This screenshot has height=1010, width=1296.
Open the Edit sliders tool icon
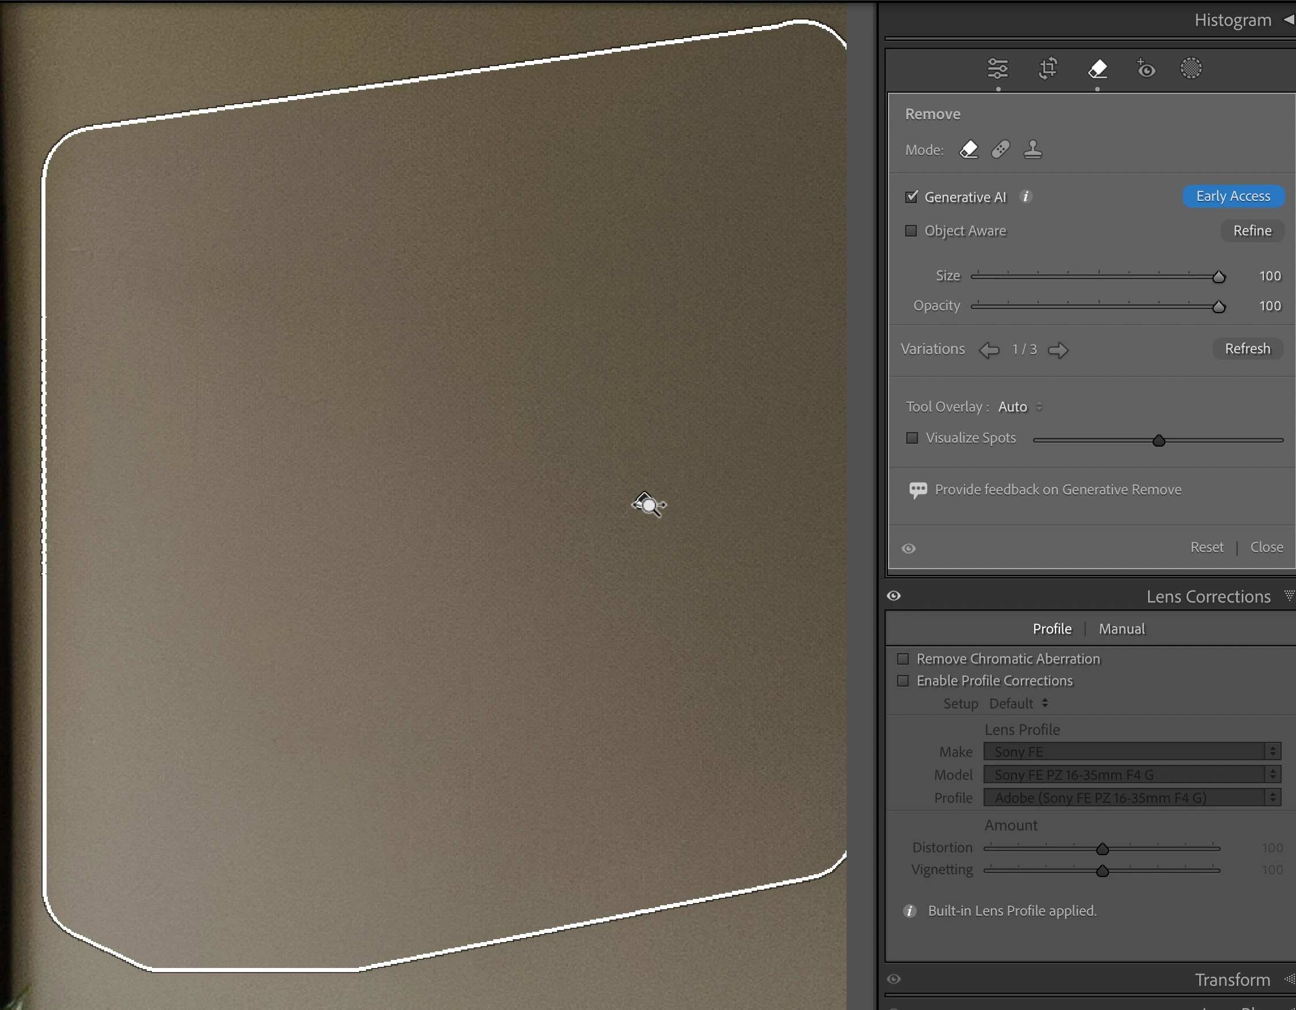pyautogui.click(x=997, y=69)
